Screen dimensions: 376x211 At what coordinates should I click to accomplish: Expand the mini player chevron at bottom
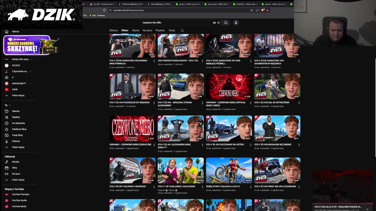[367, 209]
